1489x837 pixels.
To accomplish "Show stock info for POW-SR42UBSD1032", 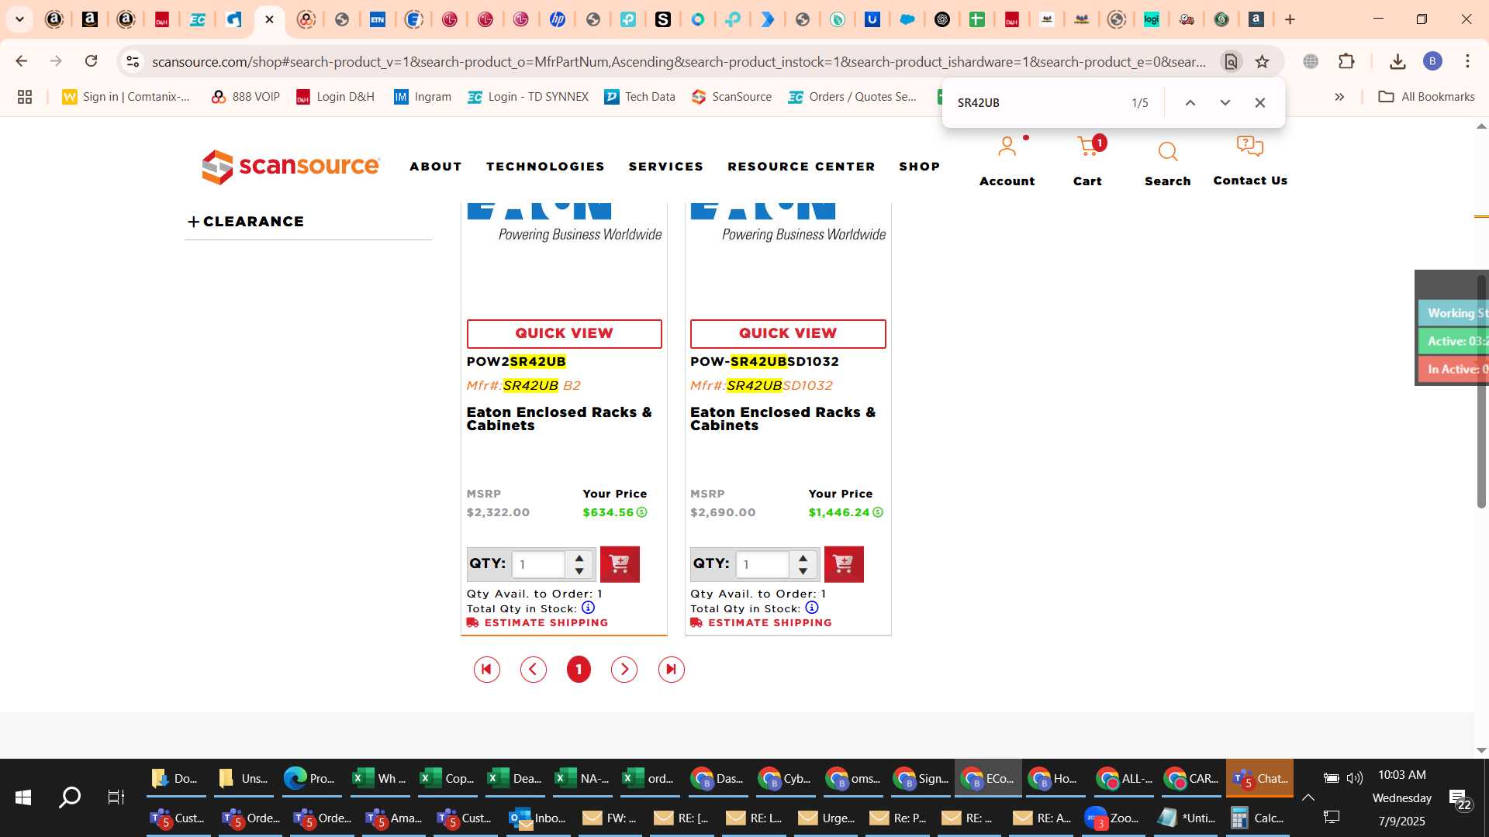I will pyautogui.click(x=811, y=608).
